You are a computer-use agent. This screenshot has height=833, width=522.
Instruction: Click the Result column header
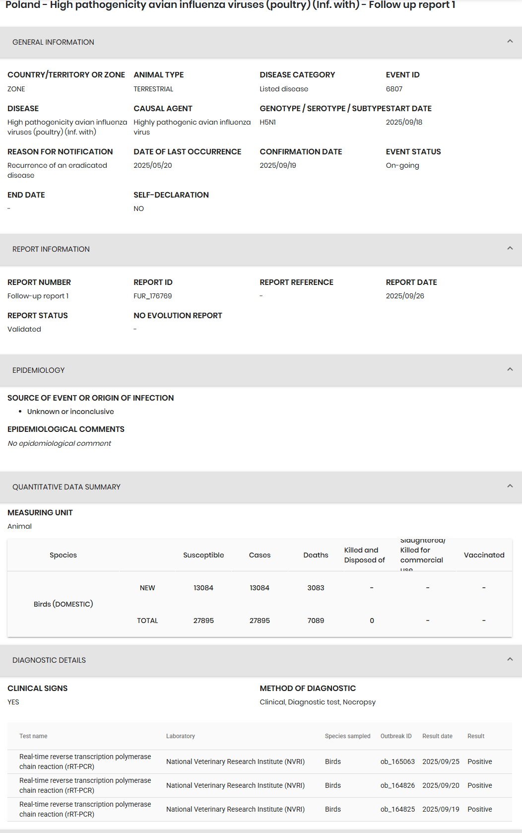point(476,736)
